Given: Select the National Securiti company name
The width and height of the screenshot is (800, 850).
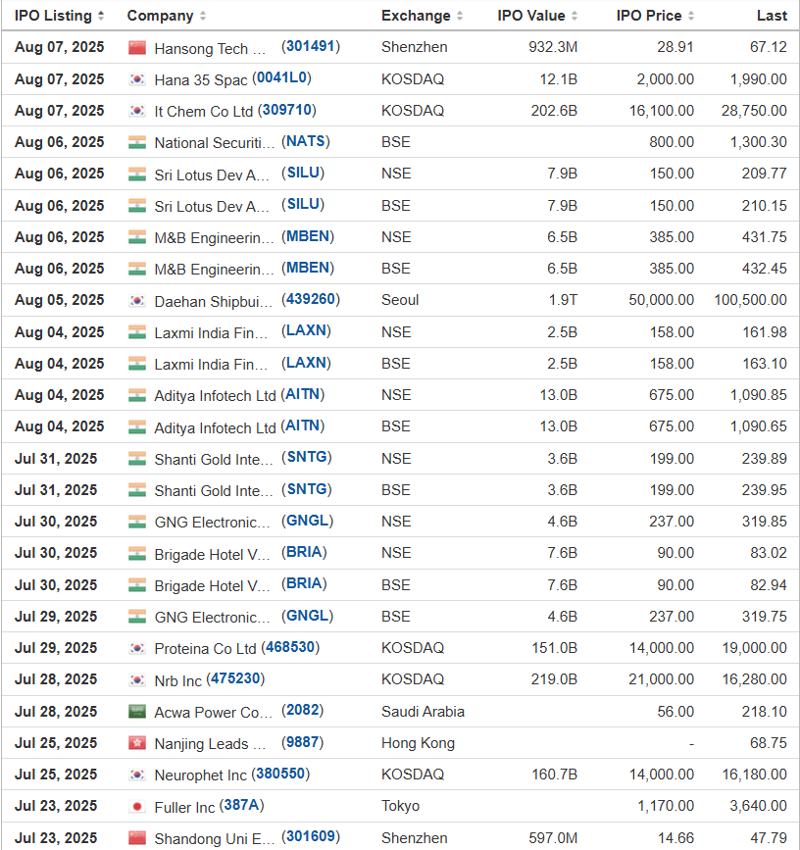Looking at the screenshot, I should point(214,143).
